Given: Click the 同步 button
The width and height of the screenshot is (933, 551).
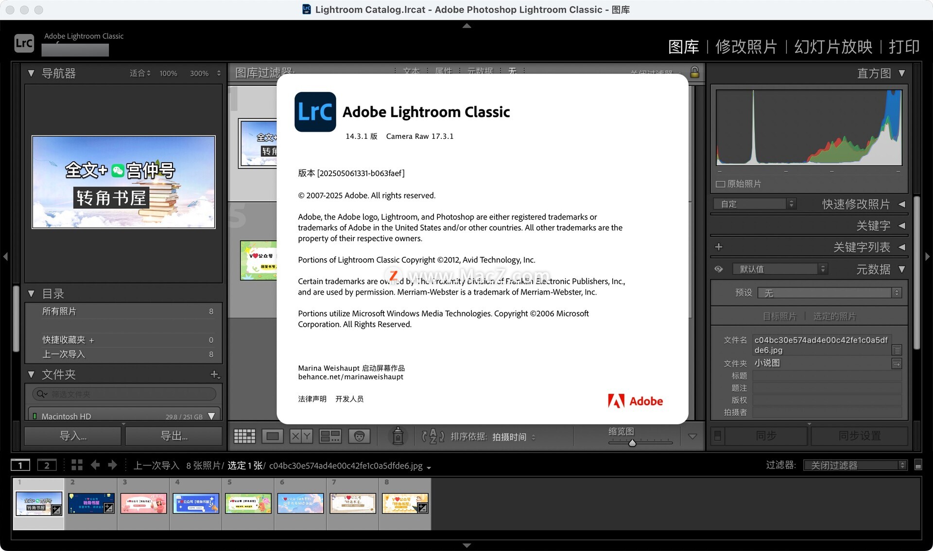Looking at the screenshot, I should click(x=766, y=435).
